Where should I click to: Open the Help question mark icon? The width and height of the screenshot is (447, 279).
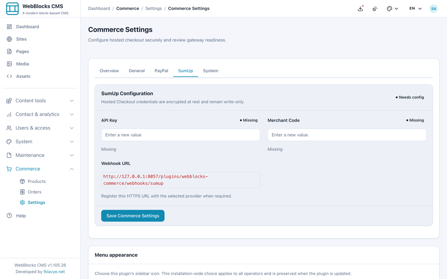(9, 216)
